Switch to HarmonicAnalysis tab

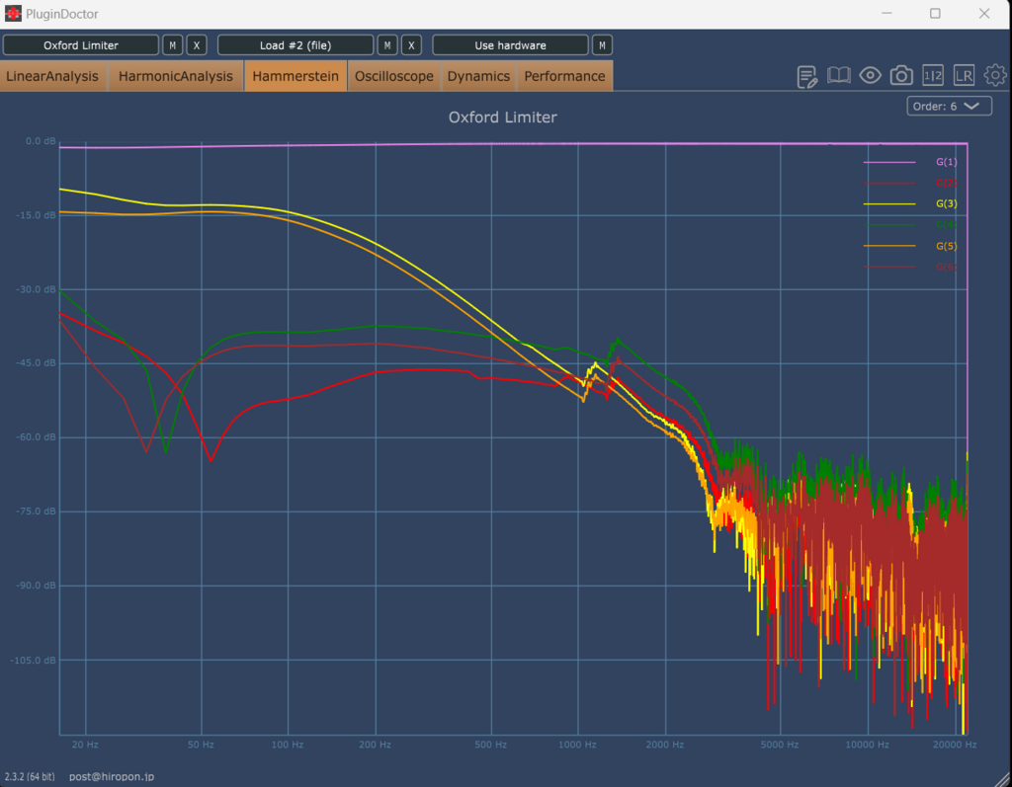coord(176,76)
